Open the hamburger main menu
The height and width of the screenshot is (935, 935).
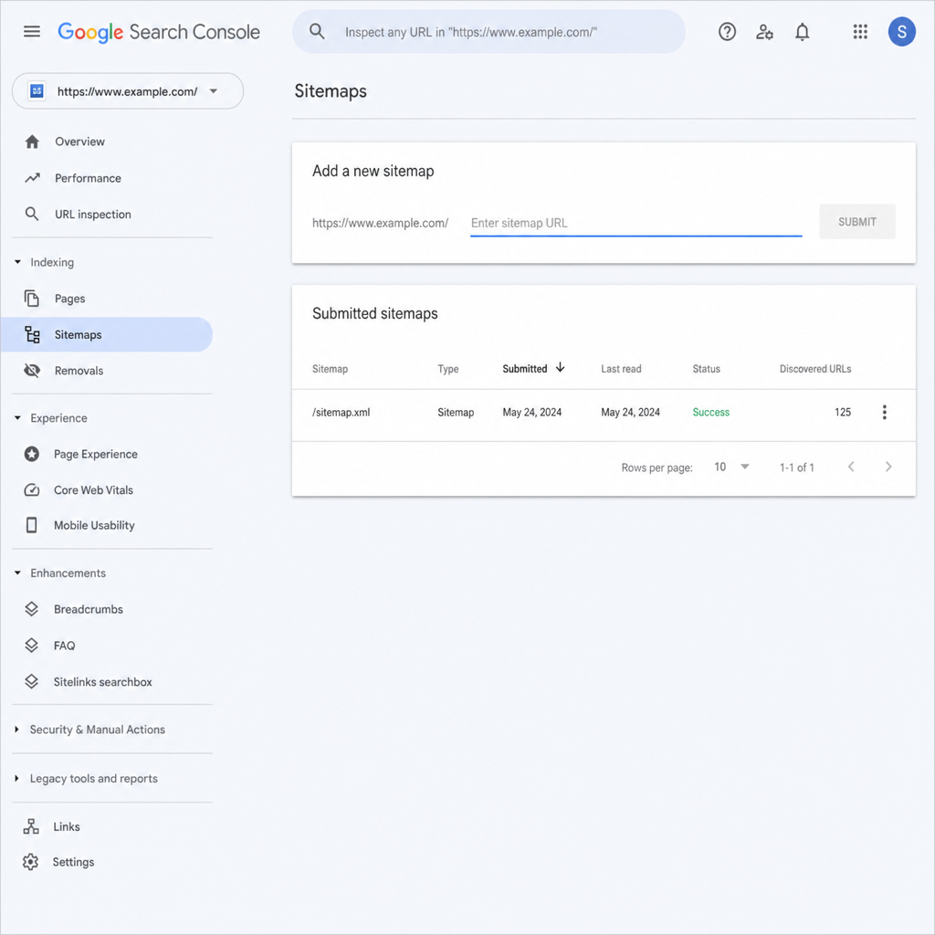[x=32, y=32]
